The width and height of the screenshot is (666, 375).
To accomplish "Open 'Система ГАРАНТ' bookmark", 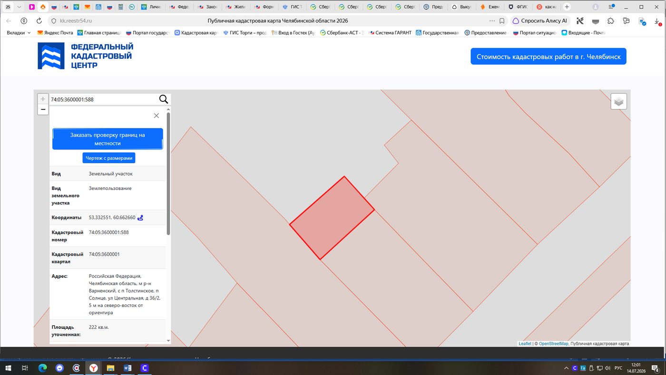I will tap(390, 33).
